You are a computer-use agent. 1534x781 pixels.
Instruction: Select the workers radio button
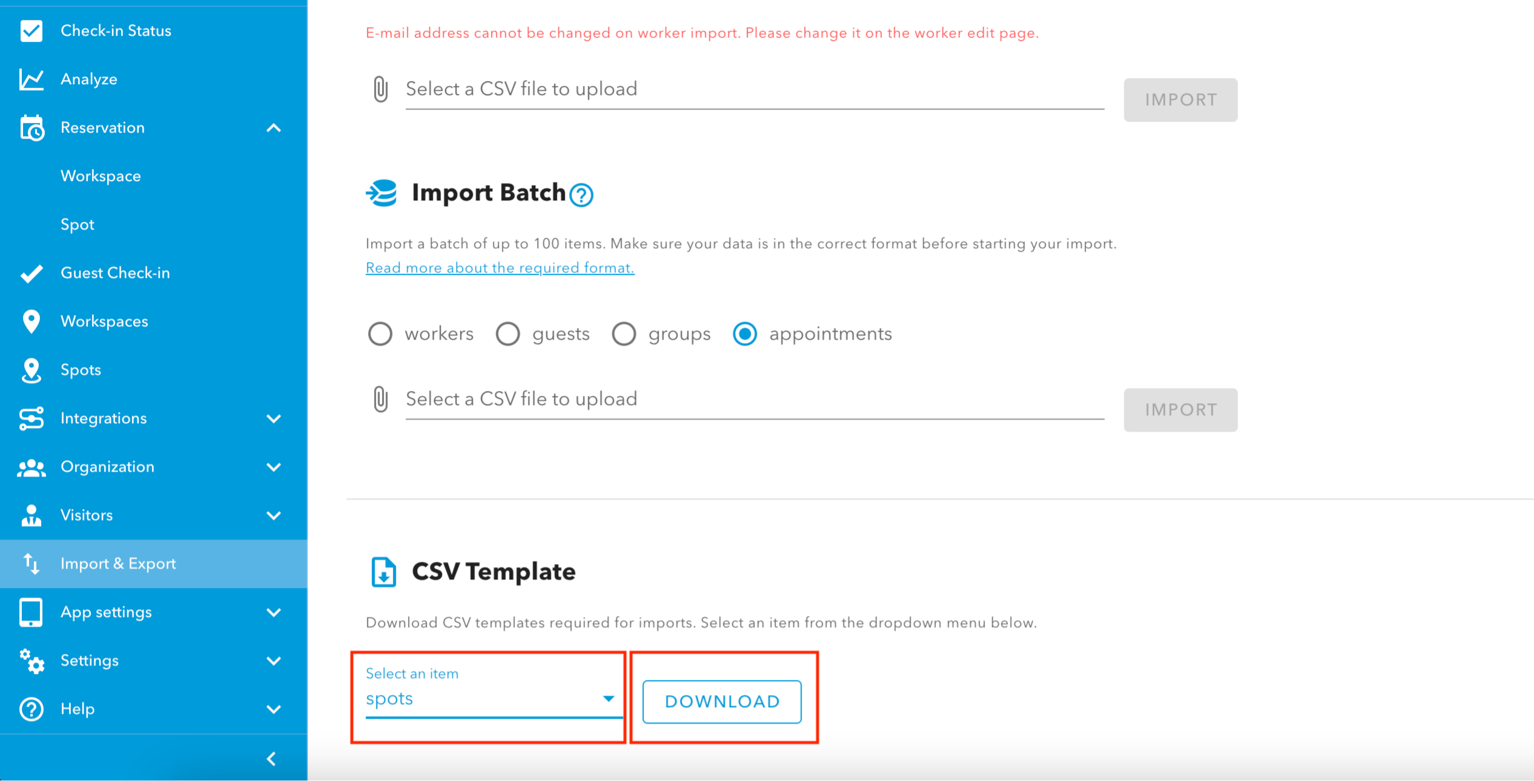pos(380,334)
